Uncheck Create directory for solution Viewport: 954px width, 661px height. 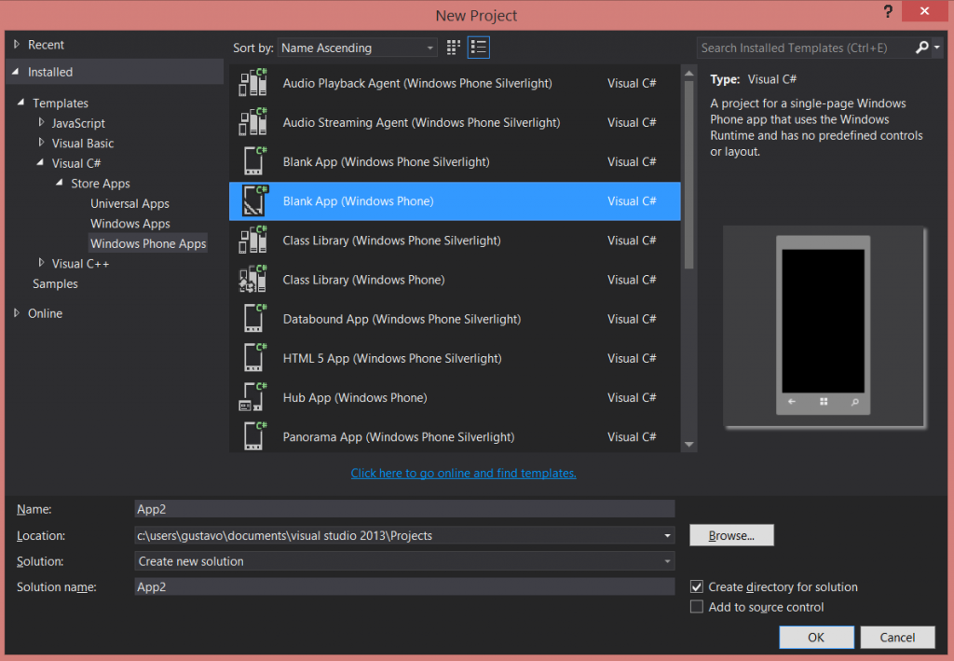[x=697, y=587]
